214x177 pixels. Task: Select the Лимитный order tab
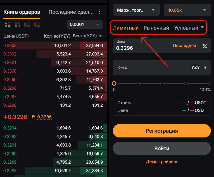(126, 28)
